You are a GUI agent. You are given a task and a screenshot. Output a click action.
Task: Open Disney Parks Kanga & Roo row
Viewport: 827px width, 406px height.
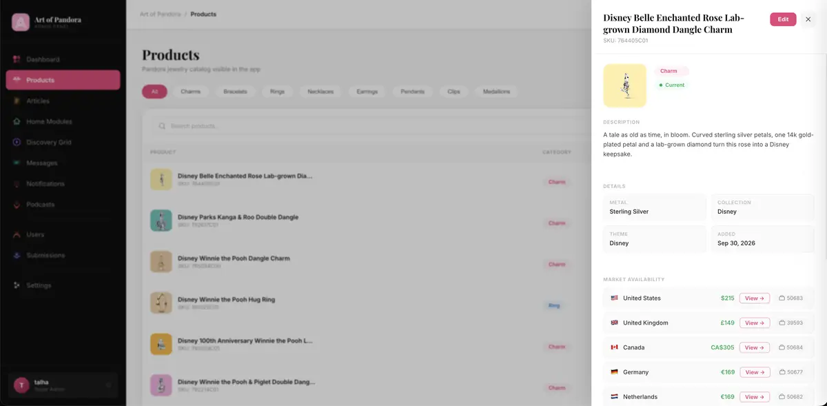point(365,221)
